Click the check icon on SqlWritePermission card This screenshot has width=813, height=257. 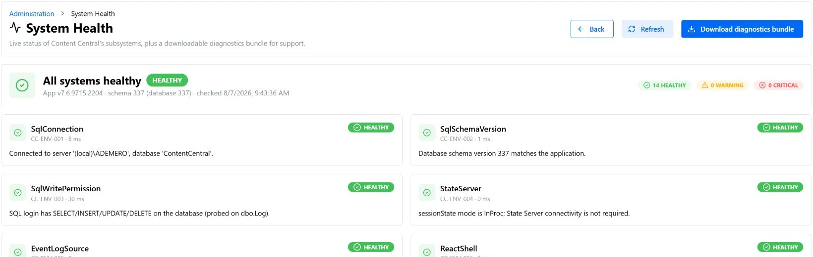[18, 193]
